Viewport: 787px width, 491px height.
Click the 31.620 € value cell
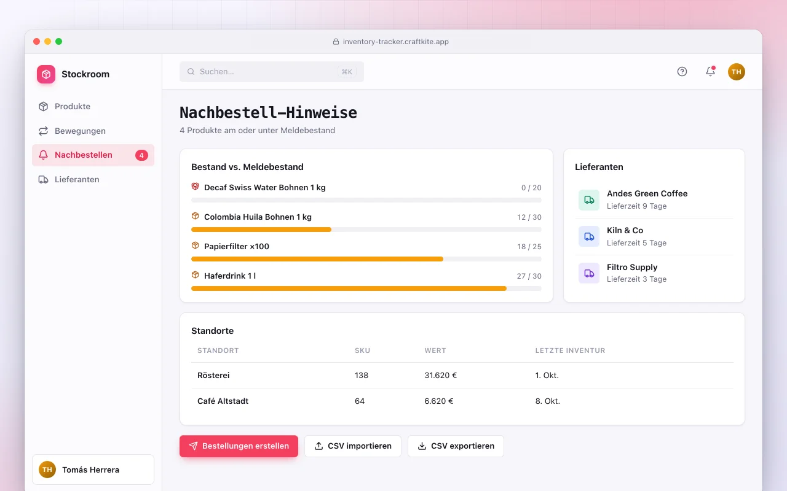pos(440,375)
